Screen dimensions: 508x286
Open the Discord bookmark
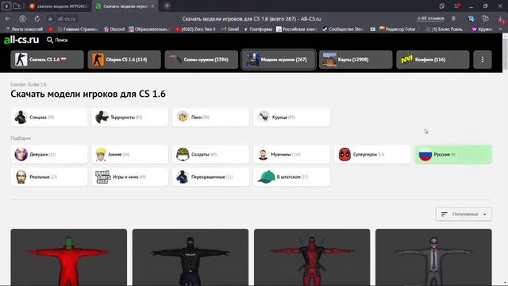pos(114,29)
